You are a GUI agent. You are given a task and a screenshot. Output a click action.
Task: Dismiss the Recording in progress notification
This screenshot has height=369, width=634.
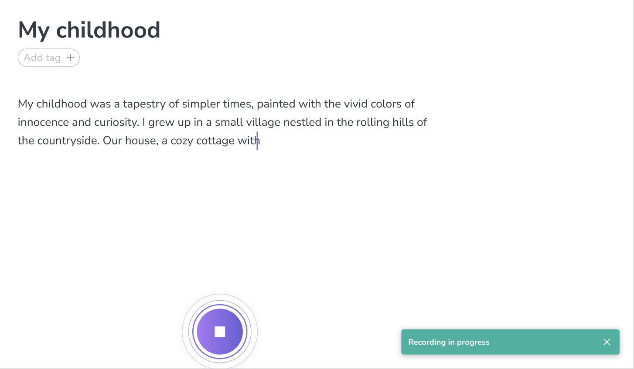pyautogui.click(x=607, y=342)
